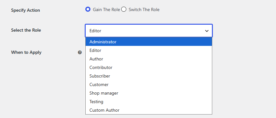
Task: Choose Subscriber from the role list
Action: coord(149,76)
